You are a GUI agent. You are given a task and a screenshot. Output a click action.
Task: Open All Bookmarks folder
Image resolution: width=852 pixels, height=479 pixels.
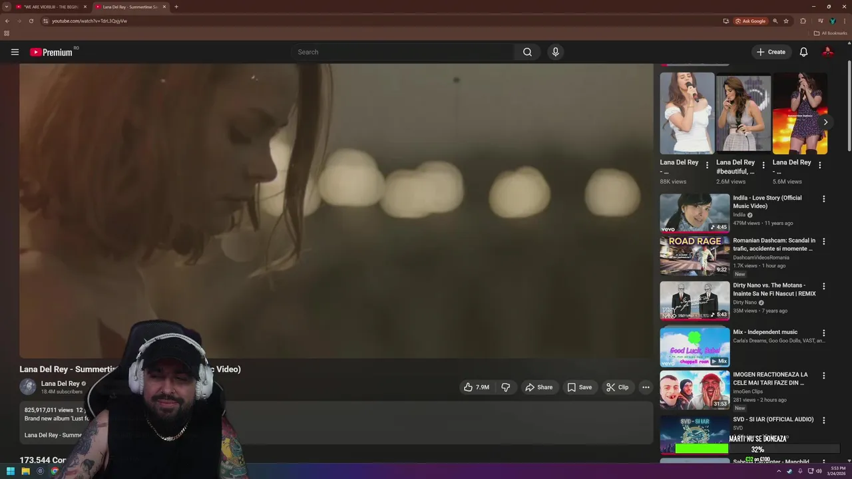coord(831,33)
